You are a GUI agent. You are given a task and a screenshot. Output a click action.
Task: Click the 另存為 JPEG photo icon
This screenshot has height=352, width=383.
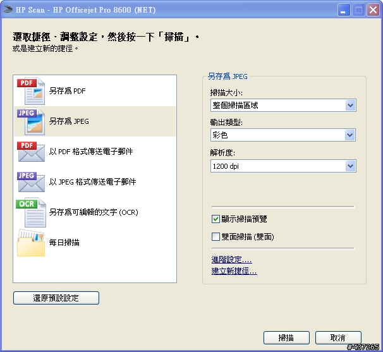[x=31, y=121]
